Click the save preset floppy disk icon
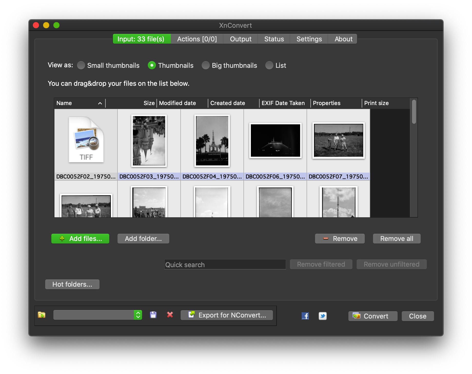Viewport: 472px width, 374px height. click(153, 315)
